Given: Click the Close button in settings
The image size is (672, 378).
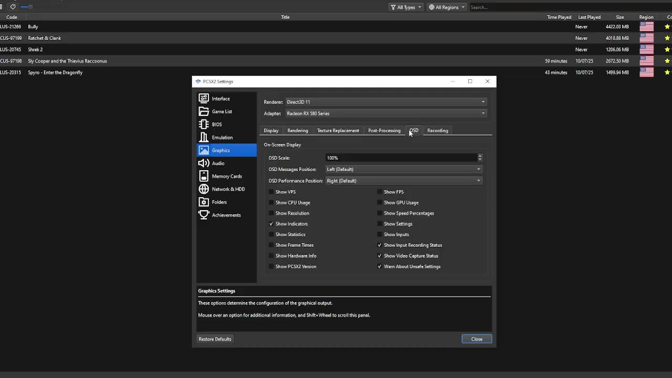Looking at the screenshot, I should [x=477, y=339].
